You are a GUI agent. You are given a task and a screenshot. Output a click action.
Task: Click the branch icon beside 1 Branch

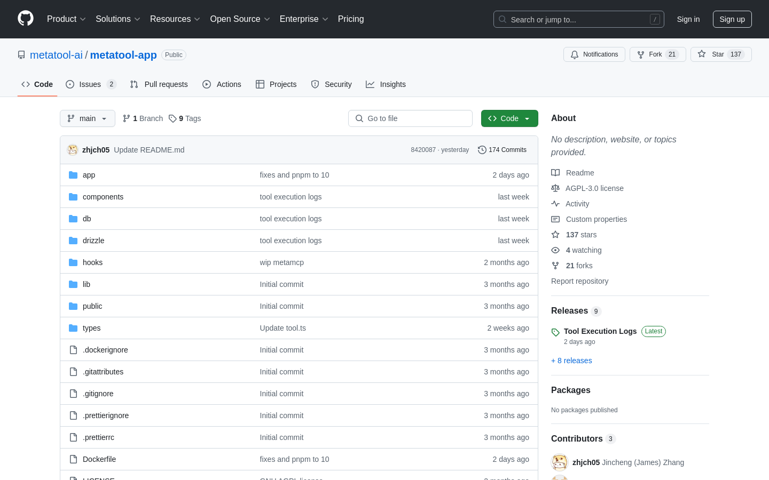point(127,118)
